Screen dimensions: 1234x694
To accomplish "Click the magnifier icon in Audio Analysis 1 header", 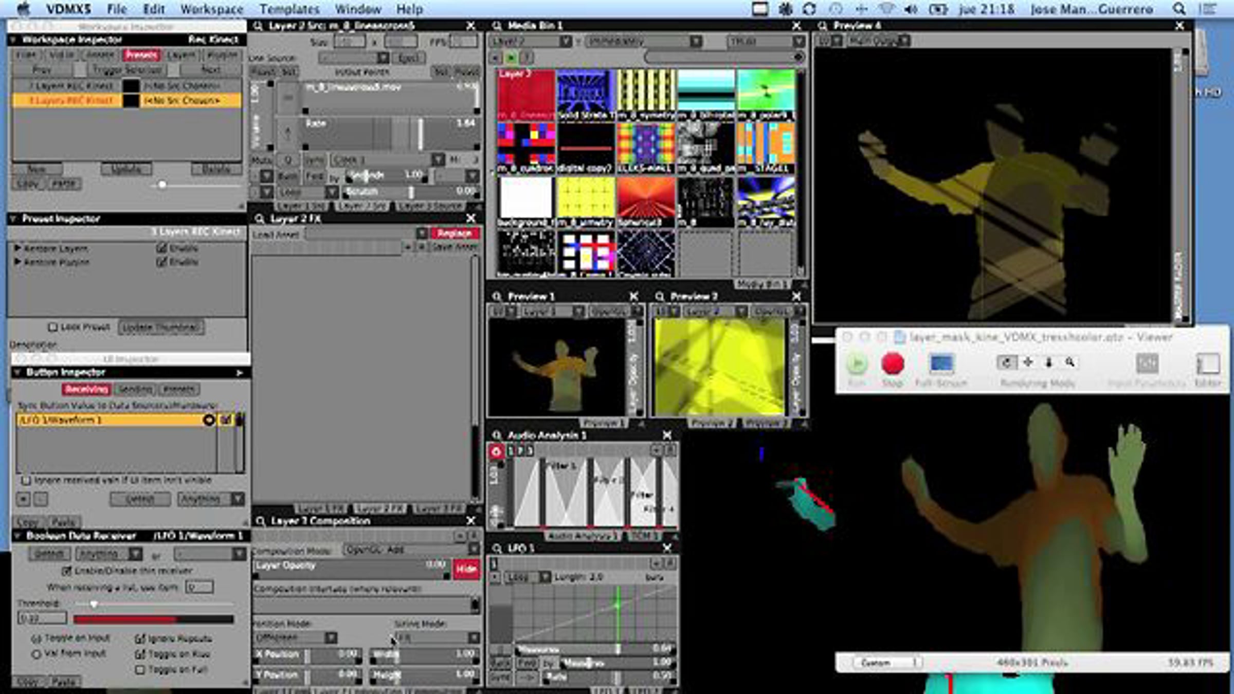I will (497, 435).
